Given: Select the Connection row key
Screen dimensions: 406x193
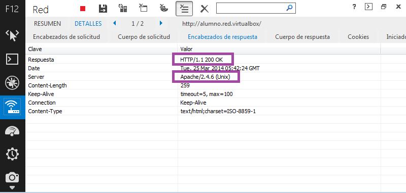Looking at the screenshot, I should coord(42,103).
